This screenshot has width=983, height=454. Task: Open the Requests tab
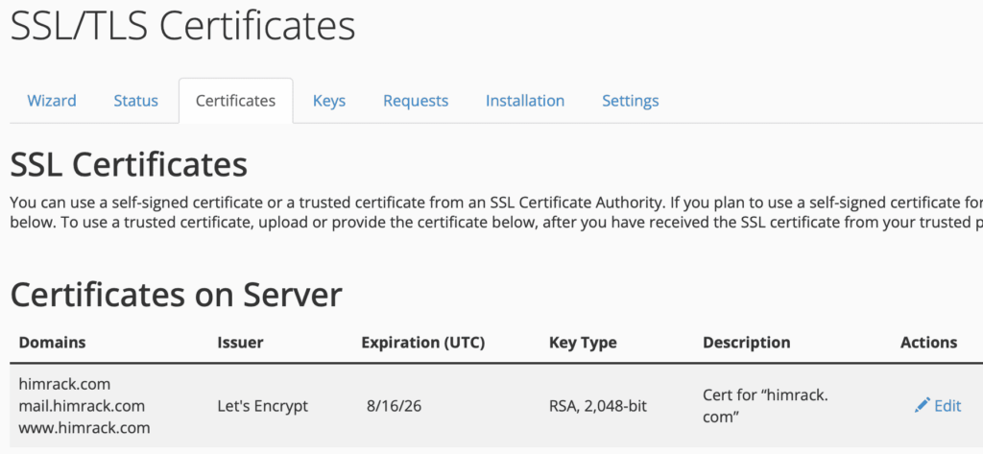click(x=416, y=101)
